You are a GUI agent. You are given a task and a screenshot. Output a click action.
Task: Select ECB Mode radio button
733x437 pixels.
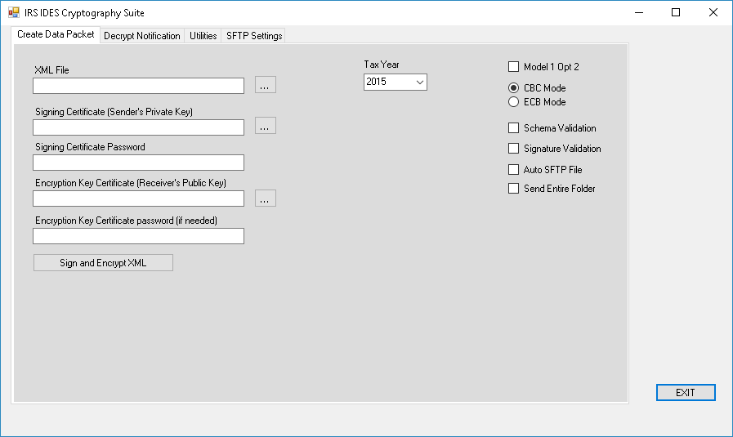(513, 102)
